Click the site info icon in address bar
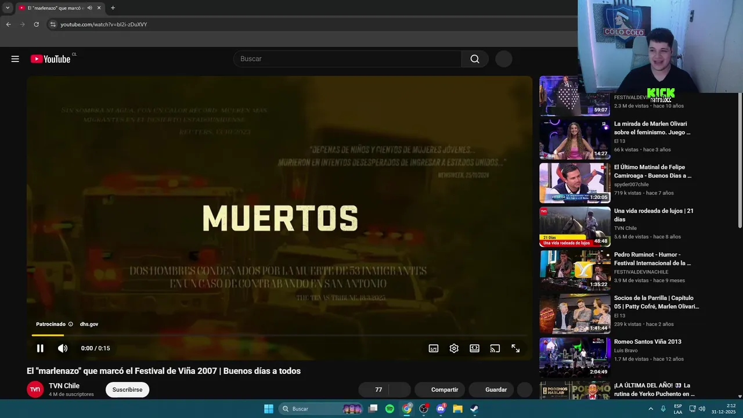This screenshot has height=418, width=743. pos(53,24)
